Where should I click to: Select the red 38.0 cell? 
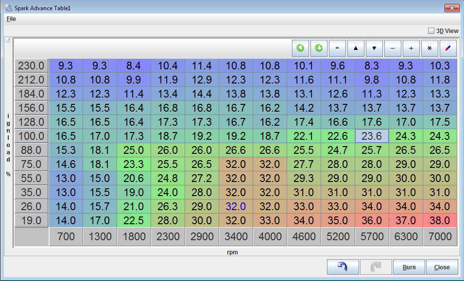440,221
